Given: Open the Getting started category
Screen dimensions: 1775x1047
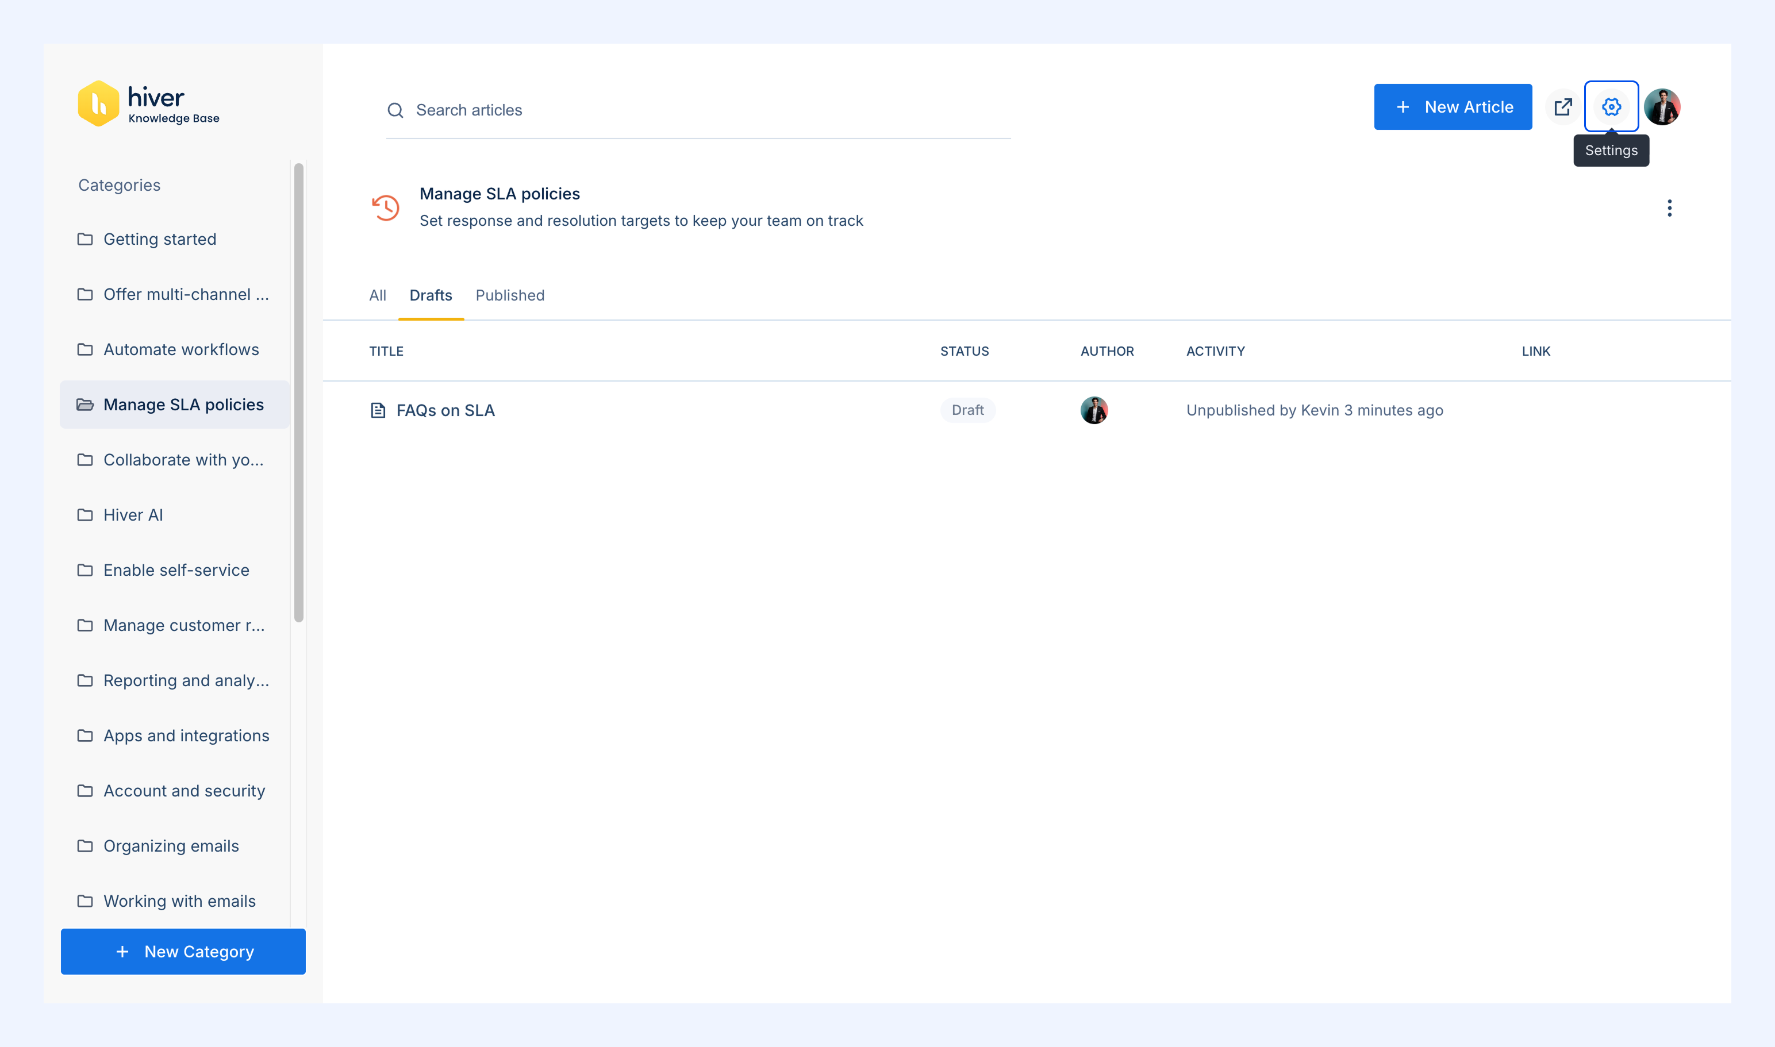Looking at the screenshot, I should (x=174, y=239).
